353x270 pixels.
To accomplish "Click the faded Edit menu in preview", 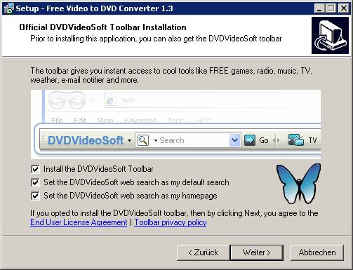I will coord(80,121).
